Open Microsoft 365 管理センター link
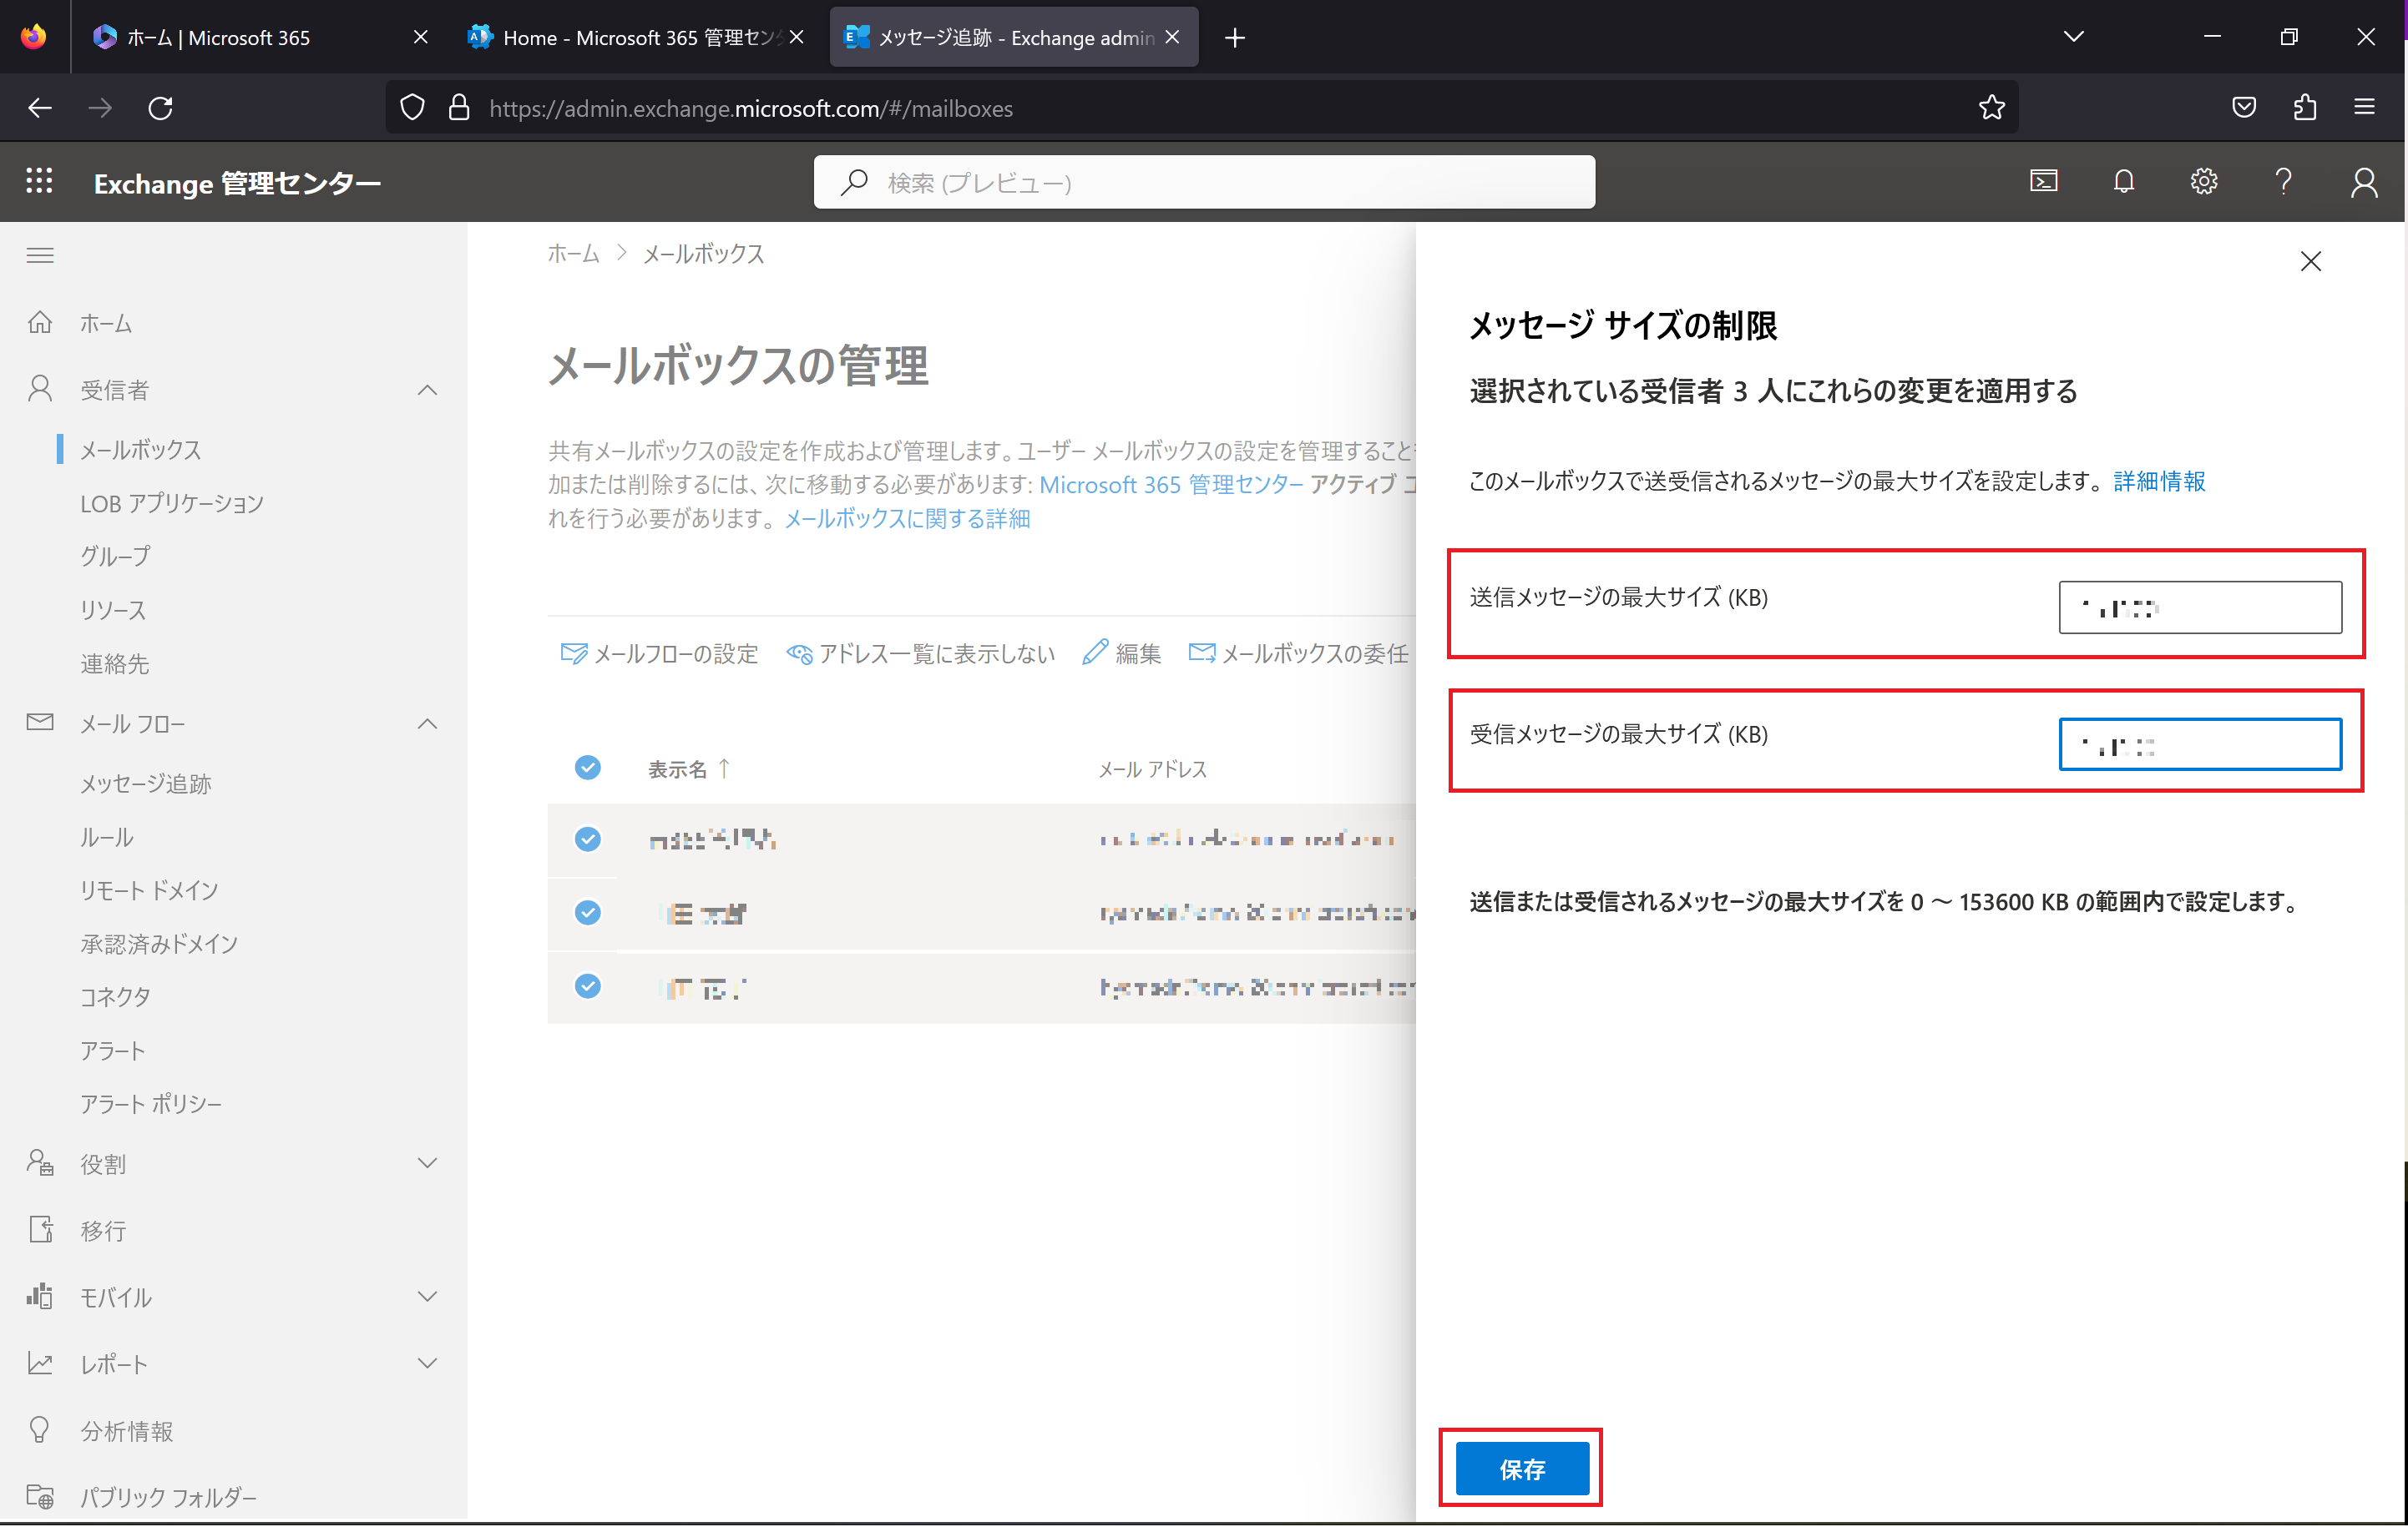This screenshot has height=1527, width=2408. [x=1171, y=485]
